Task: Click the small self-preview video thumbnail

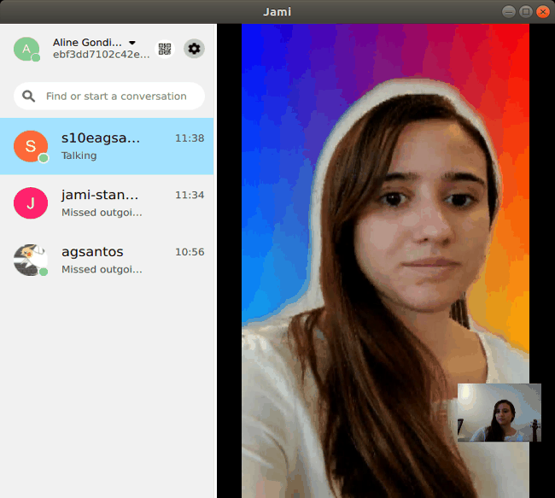Action: click(x=499, y=413)
